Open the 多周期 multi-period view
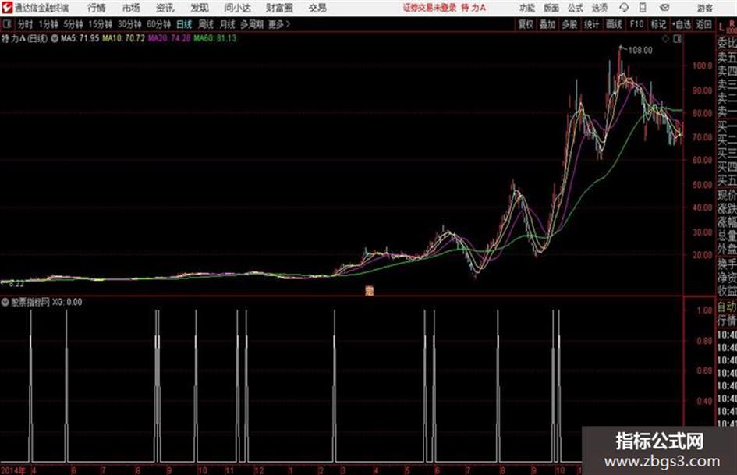737x475 pixels. pos(252,24)
